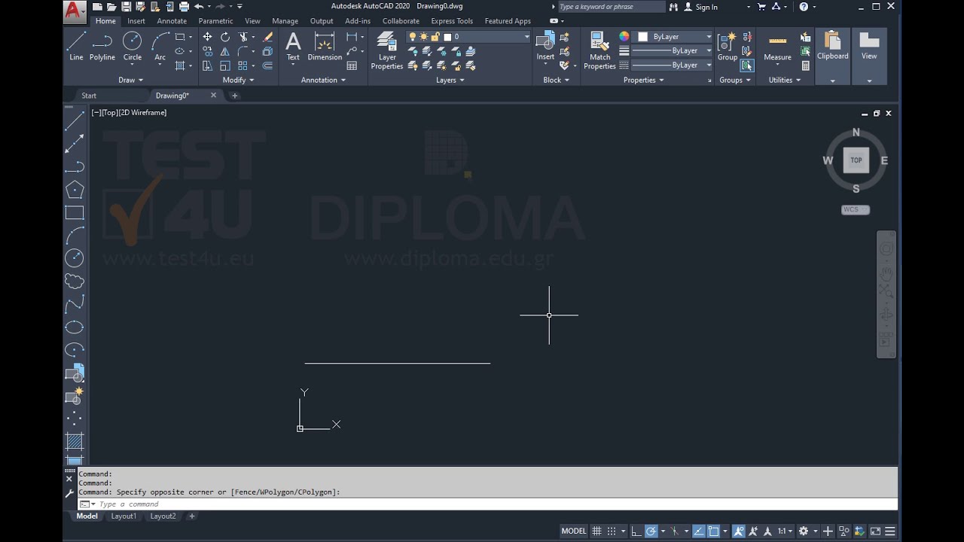Select the Copy tool in Modify panel
Screen dimensions: 964x542
[207, 51]
